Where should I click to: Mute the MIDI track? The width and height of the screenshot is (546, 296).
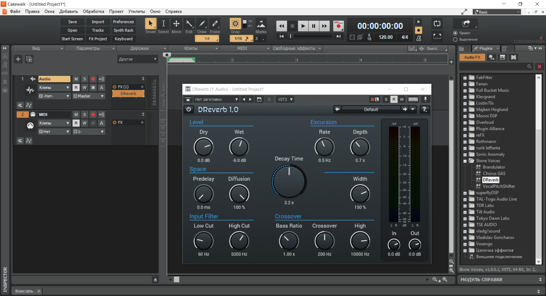(x=76, y=115)
